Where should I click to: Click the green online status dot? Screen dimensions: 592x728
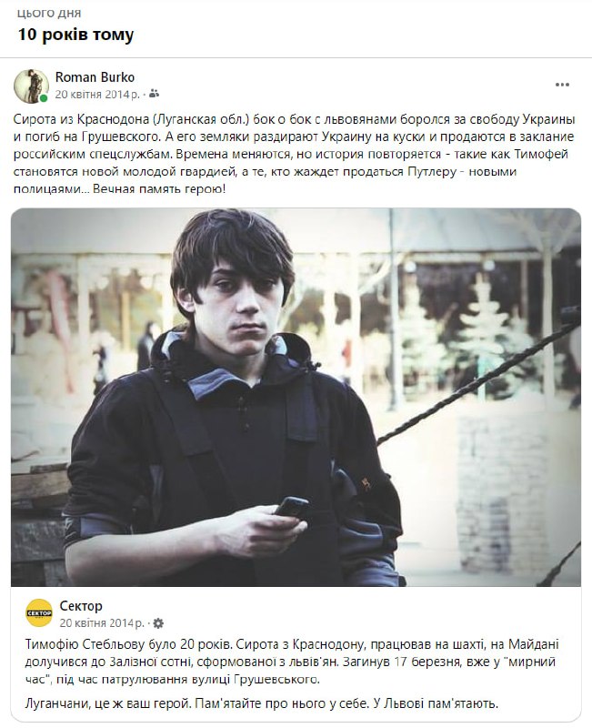click(x=44, y=98)
